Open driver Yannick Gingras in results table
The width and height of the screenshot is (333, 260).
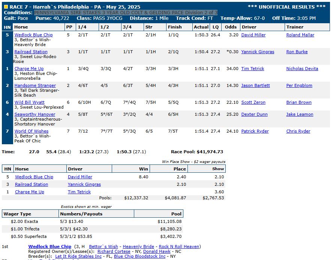click(257, 52)
